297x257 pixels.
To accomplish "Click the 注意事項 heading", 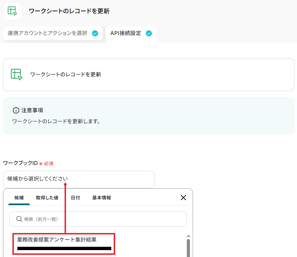I will pos(32,110).
